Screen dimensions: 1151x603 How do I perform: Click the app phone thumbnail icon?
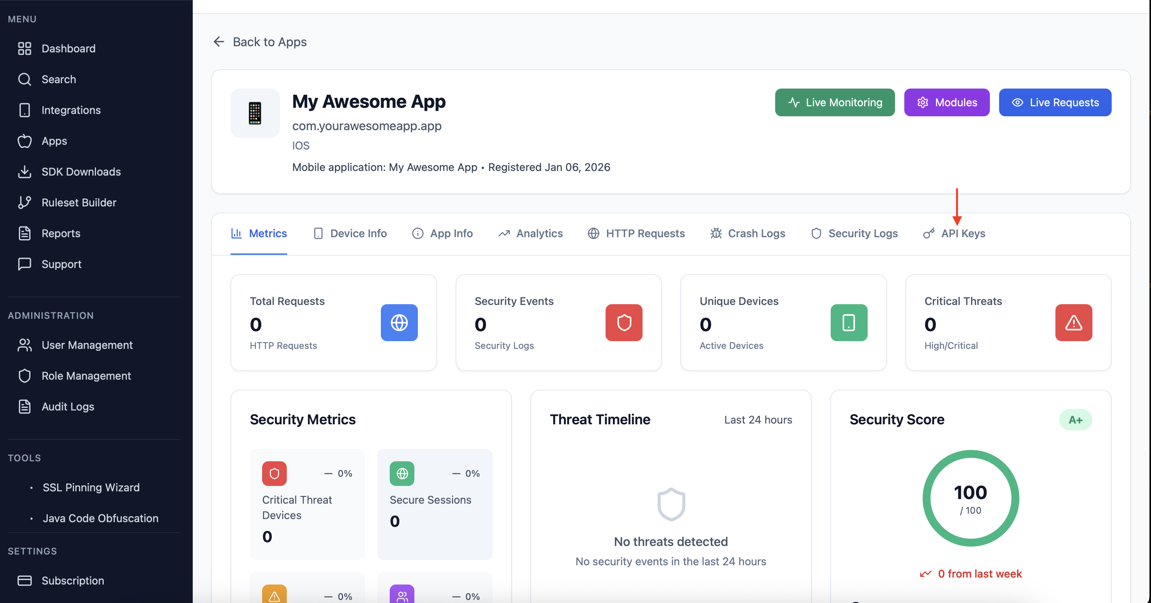[x=255, y=113]
